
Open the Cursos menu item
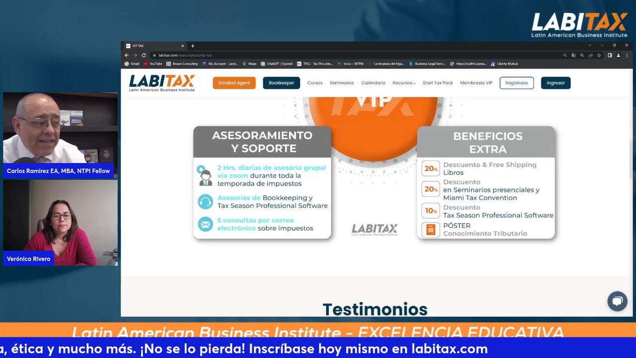pyautogui.click(x=315, y=83)
